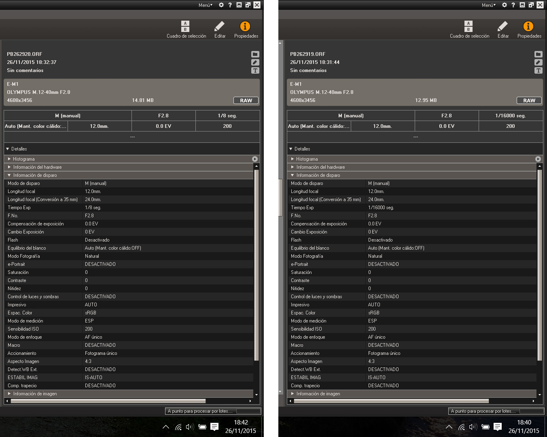Click RAW button in PB262919.ORF window
Viewport: 547px width, 437px height.
529,100
